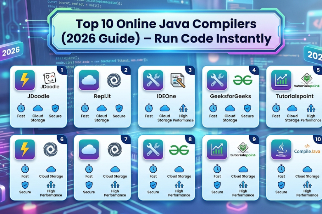Click the '(2026 Guide) – Run Code Instantly' line
Viewport: 322px width, 214px height.
[166, 39]
